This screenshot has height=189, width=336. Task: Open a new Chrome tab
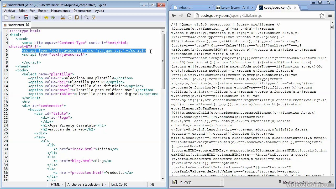coord(304,8)
